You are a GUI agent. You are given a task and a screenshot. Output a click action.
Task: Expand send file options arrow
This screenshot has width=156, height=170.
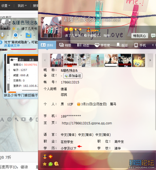click(x=34, y=35)
